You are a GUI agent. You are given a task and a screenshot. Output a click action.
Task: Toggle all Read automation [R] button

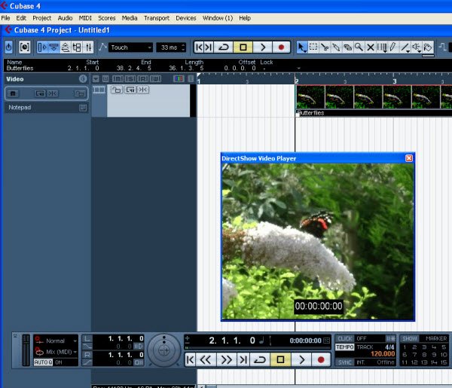(x=143, y=78)
